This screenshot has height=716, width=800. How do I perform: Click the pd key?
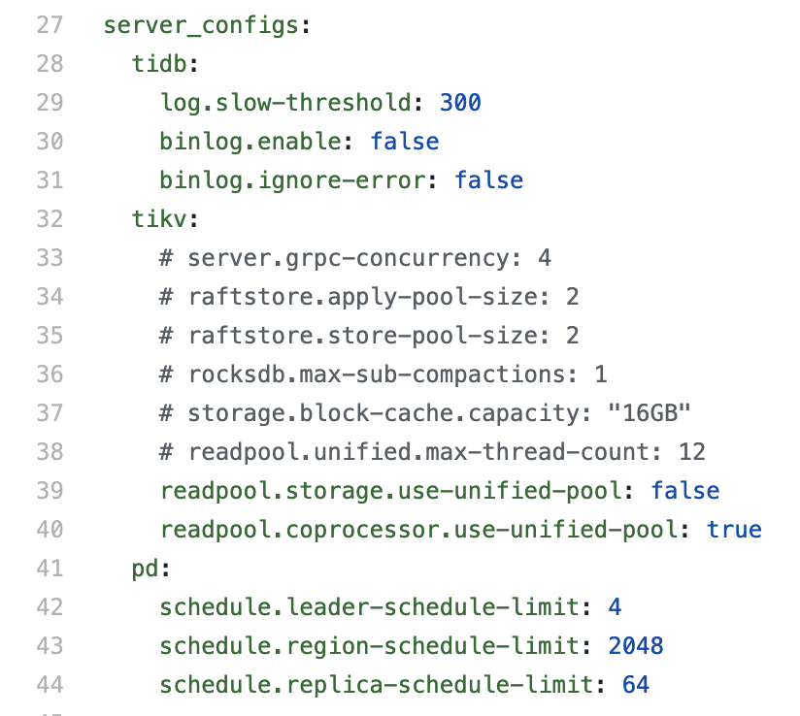pyautogui.click(x=146, y=569)
